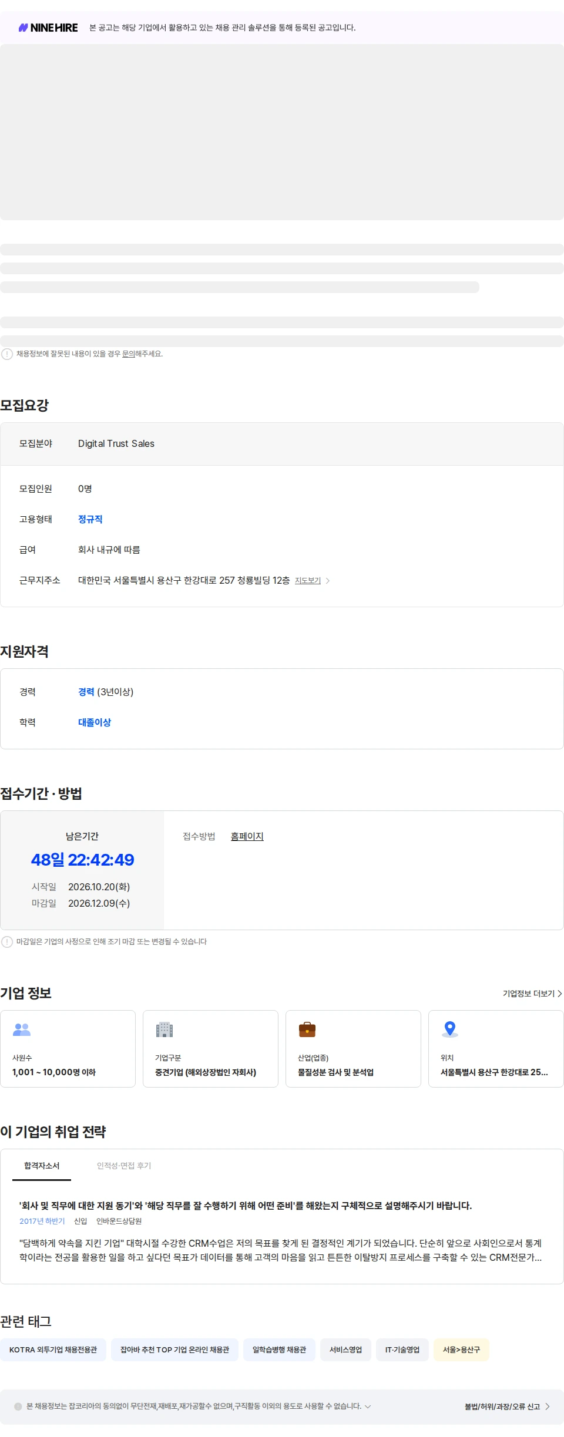The image size is (564, 1437).
Task: Click chevron next to 지도보기
Action: click(x=328, y=581)
